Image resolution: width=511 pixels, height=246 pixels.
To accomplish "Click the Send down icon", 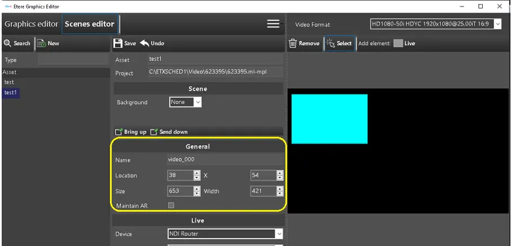I will click(153, 132).
